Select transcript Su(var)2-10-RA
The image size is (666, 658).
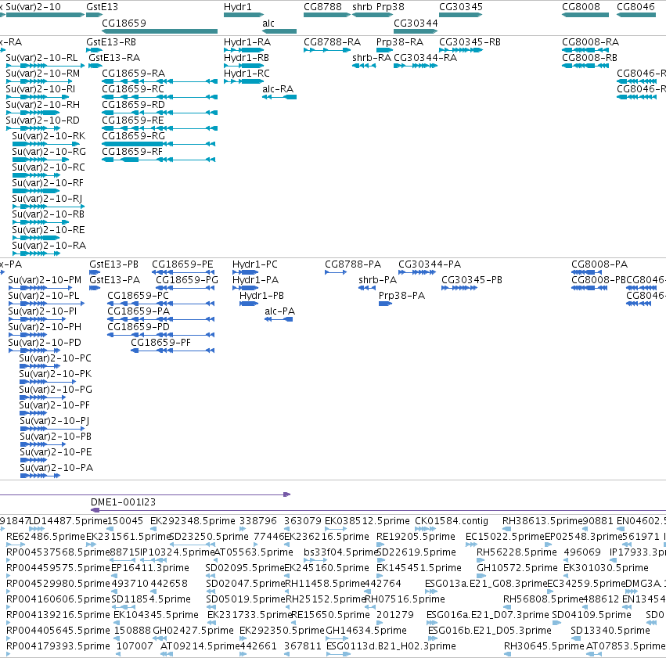[x=36, y=253]
